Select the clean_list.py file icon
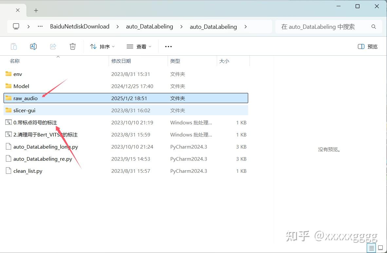Image resolution: width=387 pixels, height=253 pixels. pos(8,171)
